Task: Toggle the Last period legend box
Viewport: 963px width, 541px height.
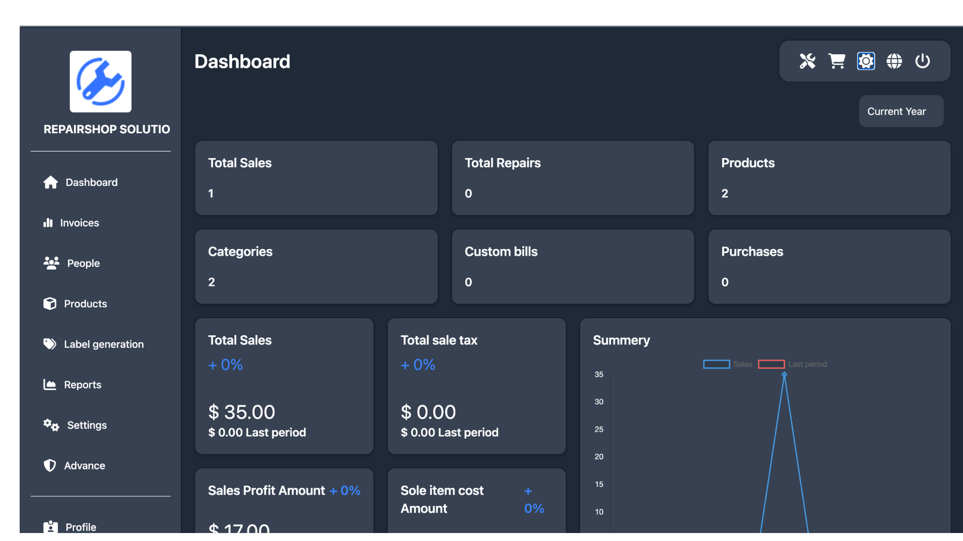Action: pos(771,364)
